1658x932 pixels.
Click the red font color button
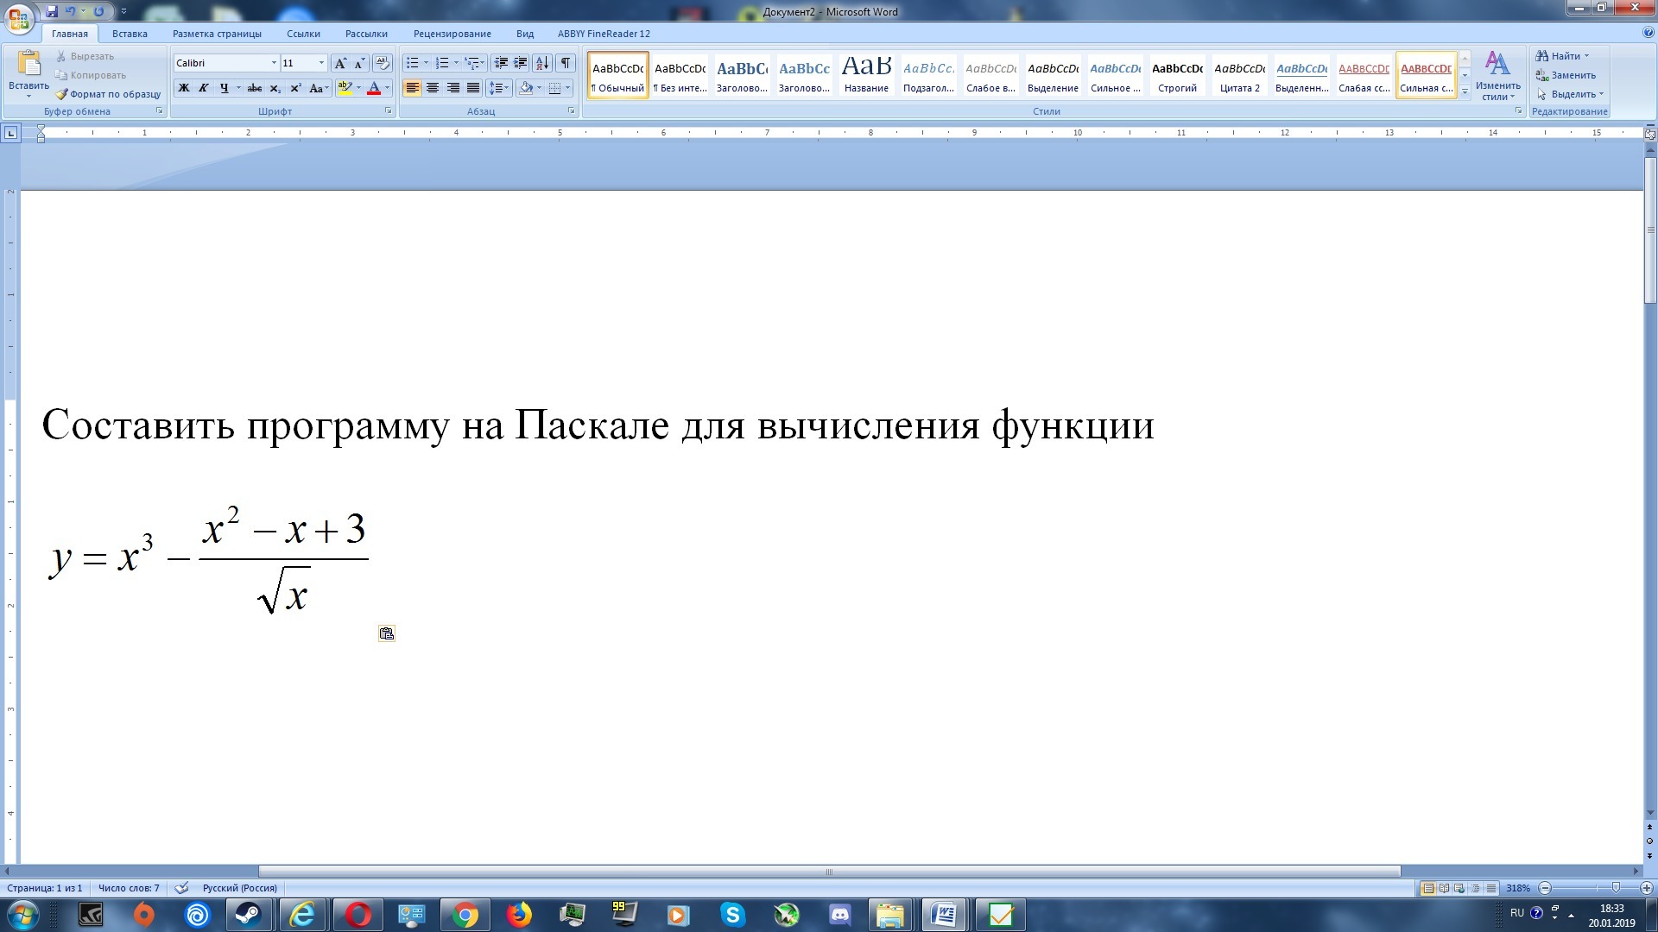pos(374,88)
